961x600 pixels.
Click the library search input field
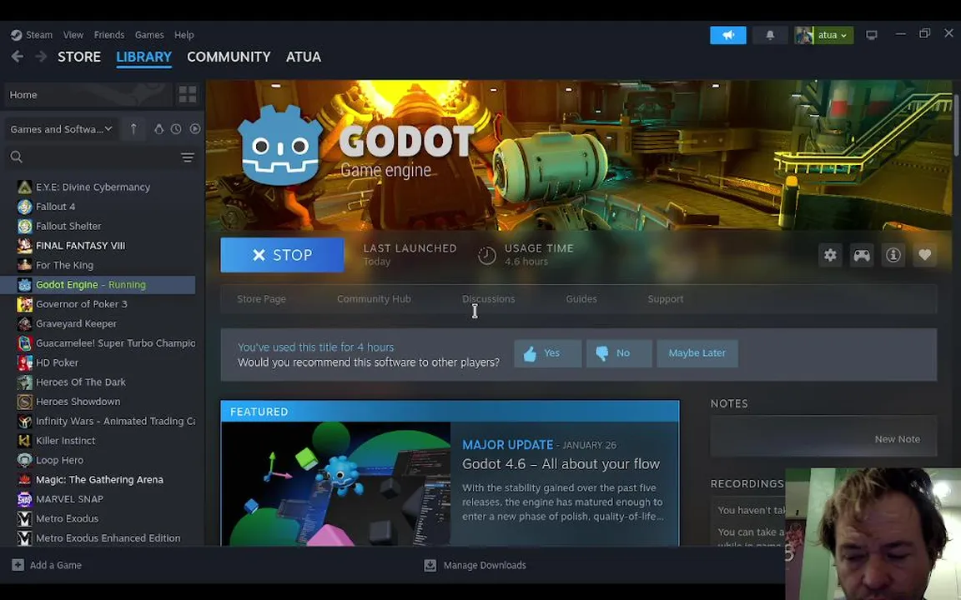point(101,157)
